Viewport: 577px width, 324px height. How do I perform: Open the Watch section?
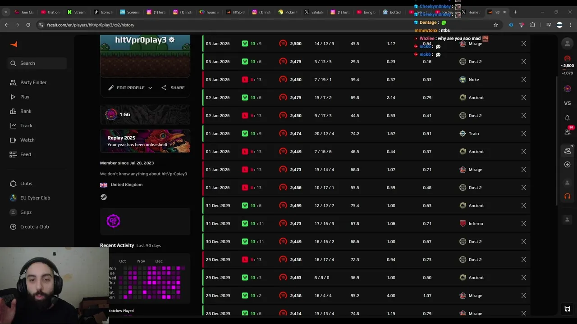[x=22, y=140]
